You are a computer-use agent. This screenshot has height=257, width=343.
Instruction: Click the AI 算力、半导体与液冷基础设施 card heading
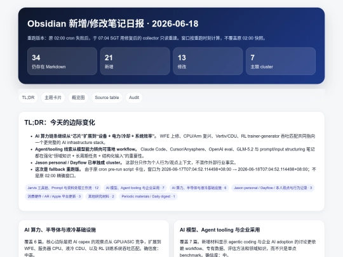tap(60, 230)
